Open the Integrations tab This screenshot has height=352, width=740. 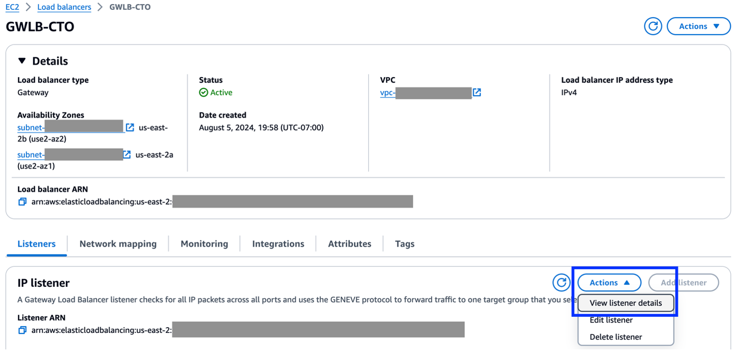(x=278, y=244)
